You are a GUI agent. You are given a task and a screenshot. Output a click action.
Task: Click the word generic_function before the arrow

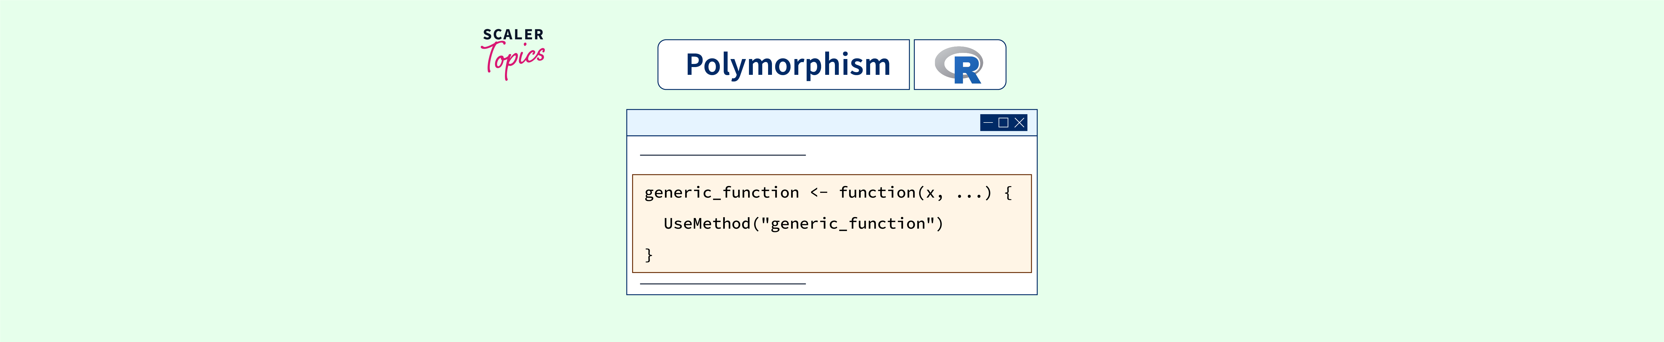point(721,193)
